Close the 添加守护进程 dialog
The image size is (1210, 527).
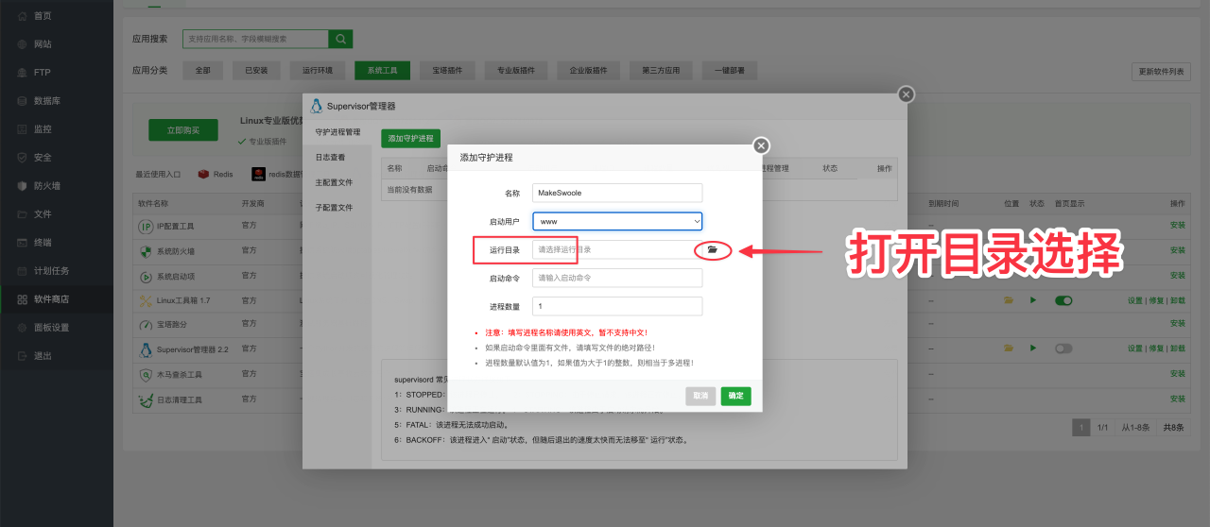tap(761, 145)
